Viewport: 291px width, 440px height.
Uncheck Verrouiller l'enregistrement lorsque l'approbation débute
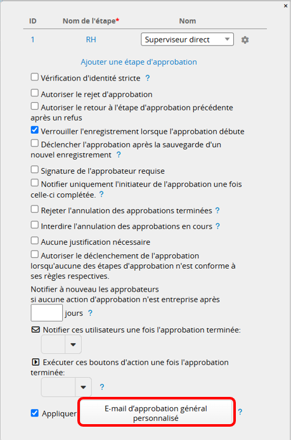pyautogui.click(x=34, y=130)
